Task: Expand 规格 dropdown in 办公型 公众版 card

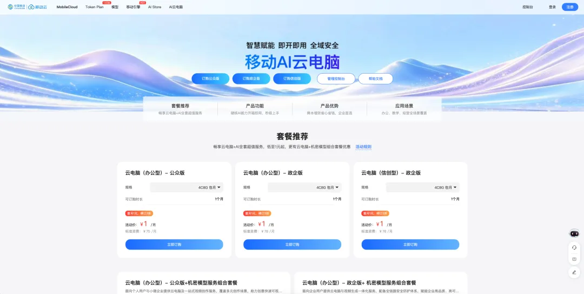Action: (187, 187)
